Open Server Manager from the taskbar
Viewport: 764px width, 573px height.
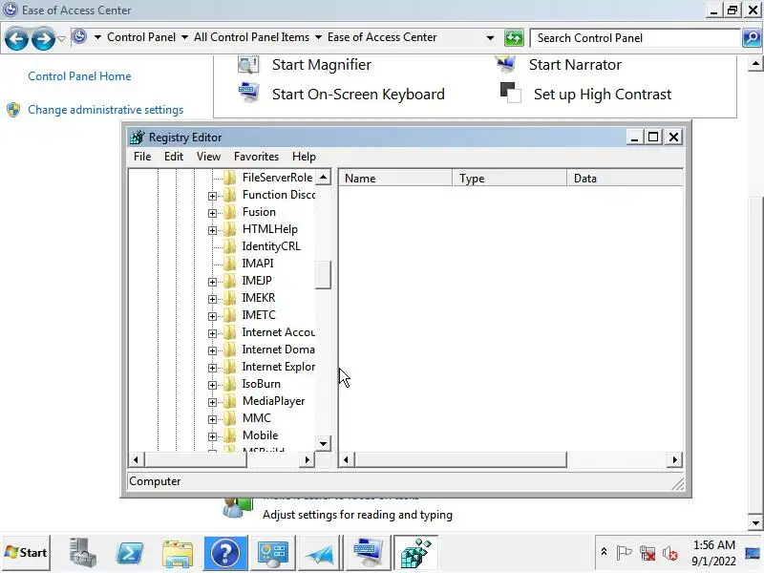pyautogui.click(x=83, y=553)
